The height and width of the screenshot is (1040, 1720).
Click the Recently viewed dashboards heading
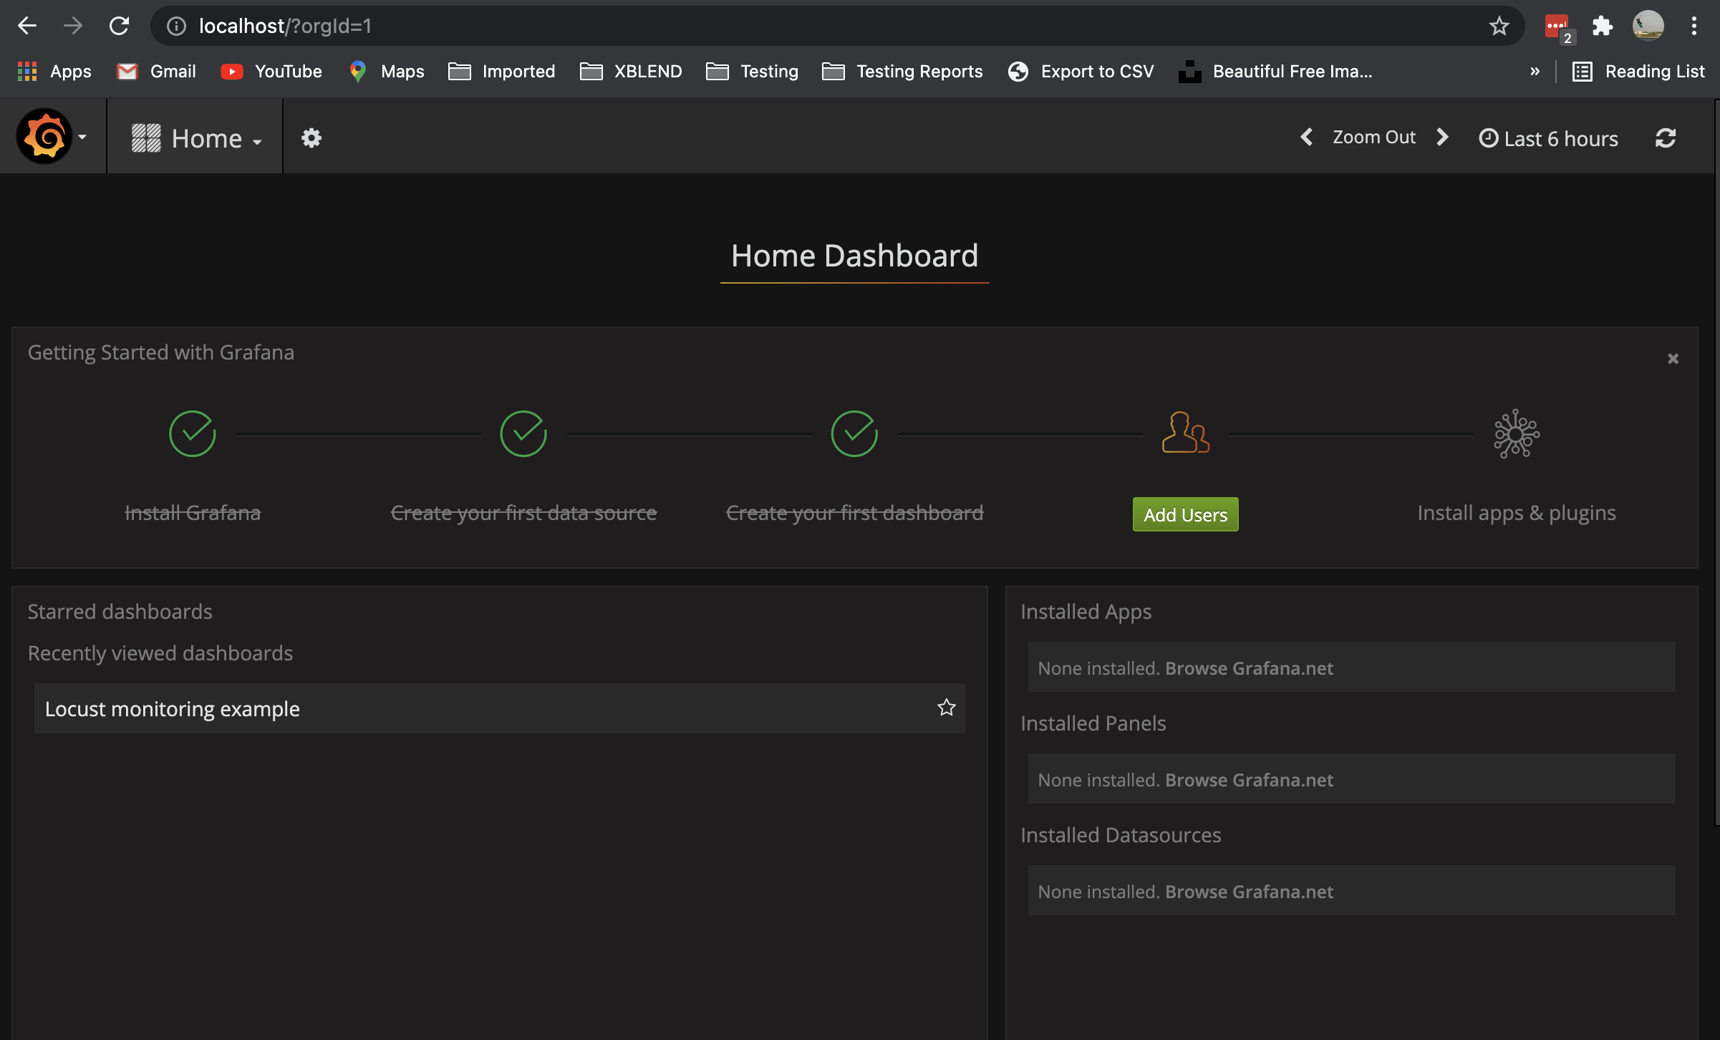[160, 653]
